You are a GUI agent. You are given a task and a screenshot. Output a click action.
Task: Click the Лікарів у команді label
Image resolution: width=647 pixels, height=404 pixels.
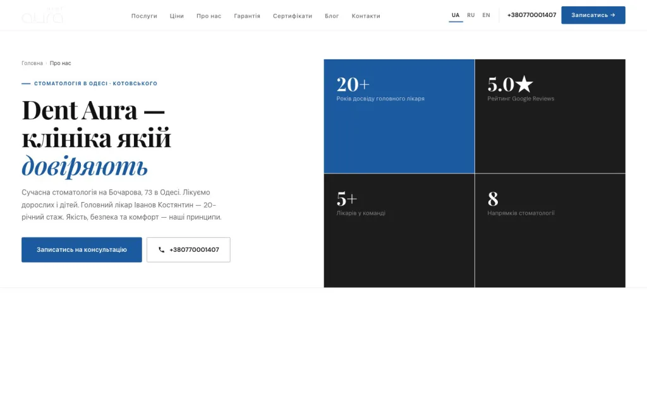tap(361, 213)
